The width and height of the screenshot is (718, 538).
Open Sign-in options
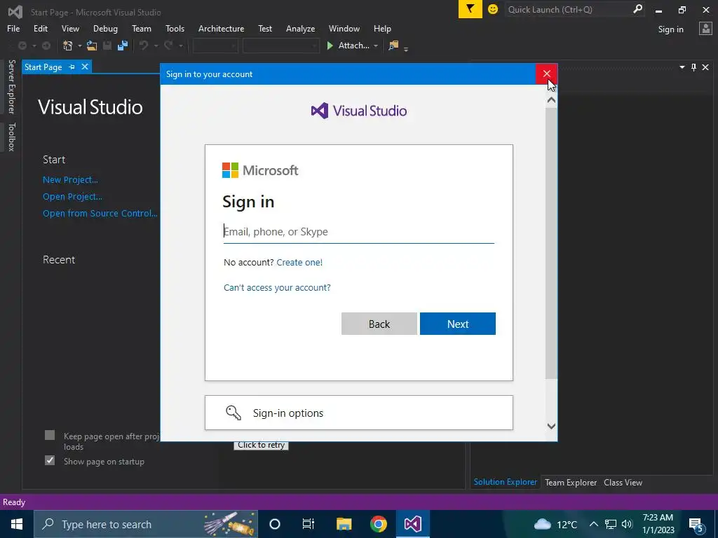tap(358, 413)
